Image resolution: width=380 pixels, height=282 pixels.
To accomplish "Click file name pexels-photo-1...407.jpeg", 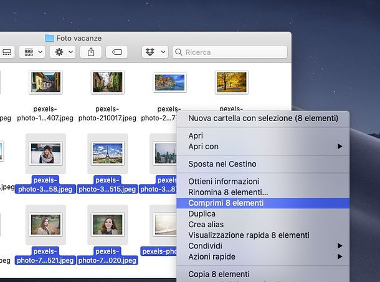I will 45,114.
